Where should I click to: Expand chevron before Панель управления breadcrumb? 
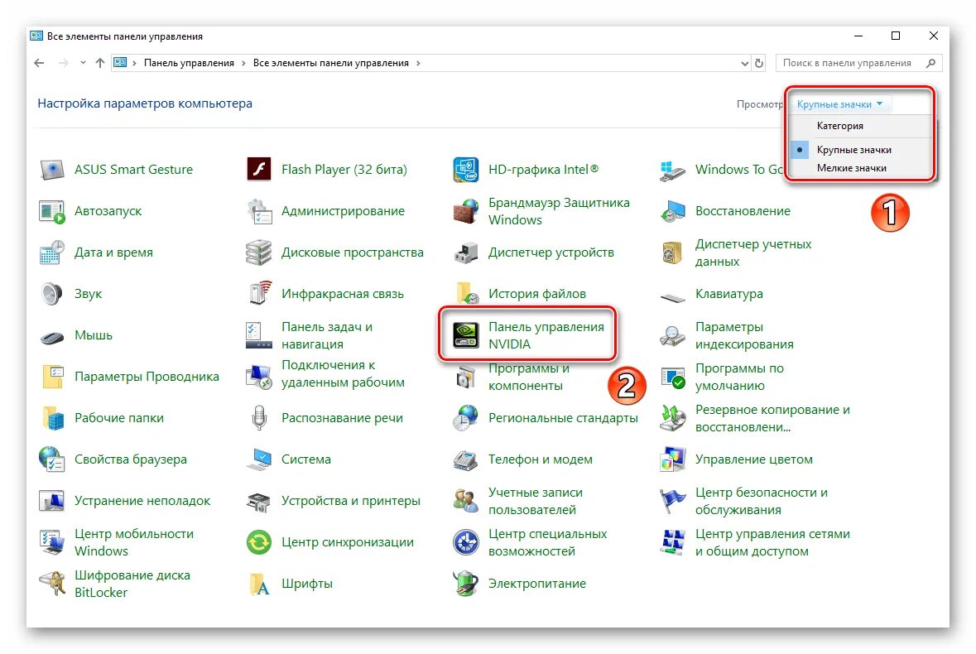[134, 64]
